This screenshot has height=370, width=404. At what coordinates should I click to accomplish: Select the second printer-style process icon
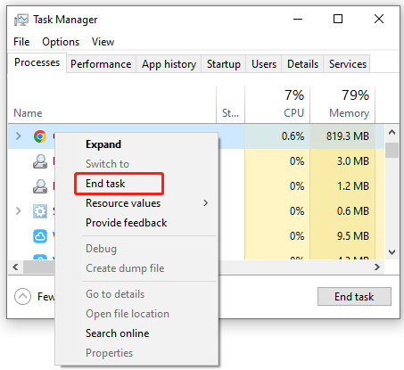click(40, 186)
